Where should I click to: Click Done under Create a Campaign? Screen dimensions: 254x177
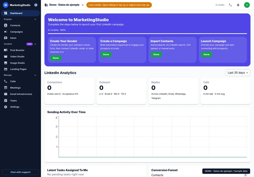tap(106, 54)
